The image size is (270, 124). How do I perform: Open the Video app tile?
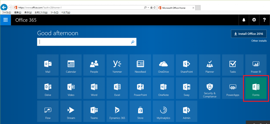coord(71,88)
